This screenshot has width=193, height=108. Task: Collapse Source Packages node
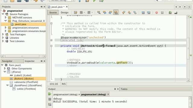3,14
